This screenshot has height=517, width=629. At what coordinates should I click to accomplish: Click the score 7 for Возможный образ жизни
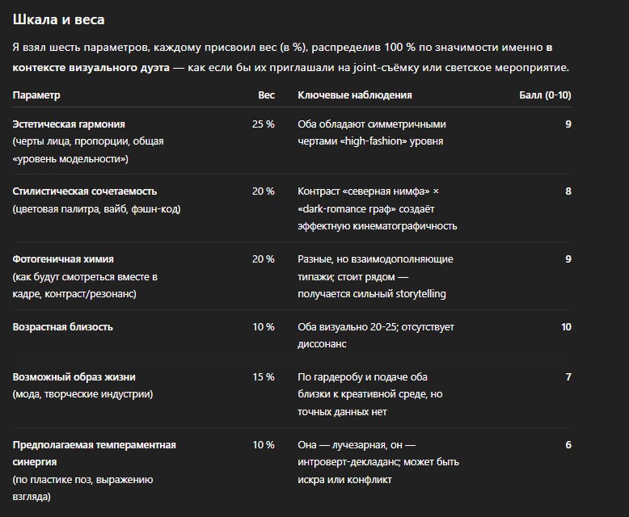(x=568, y=377)
